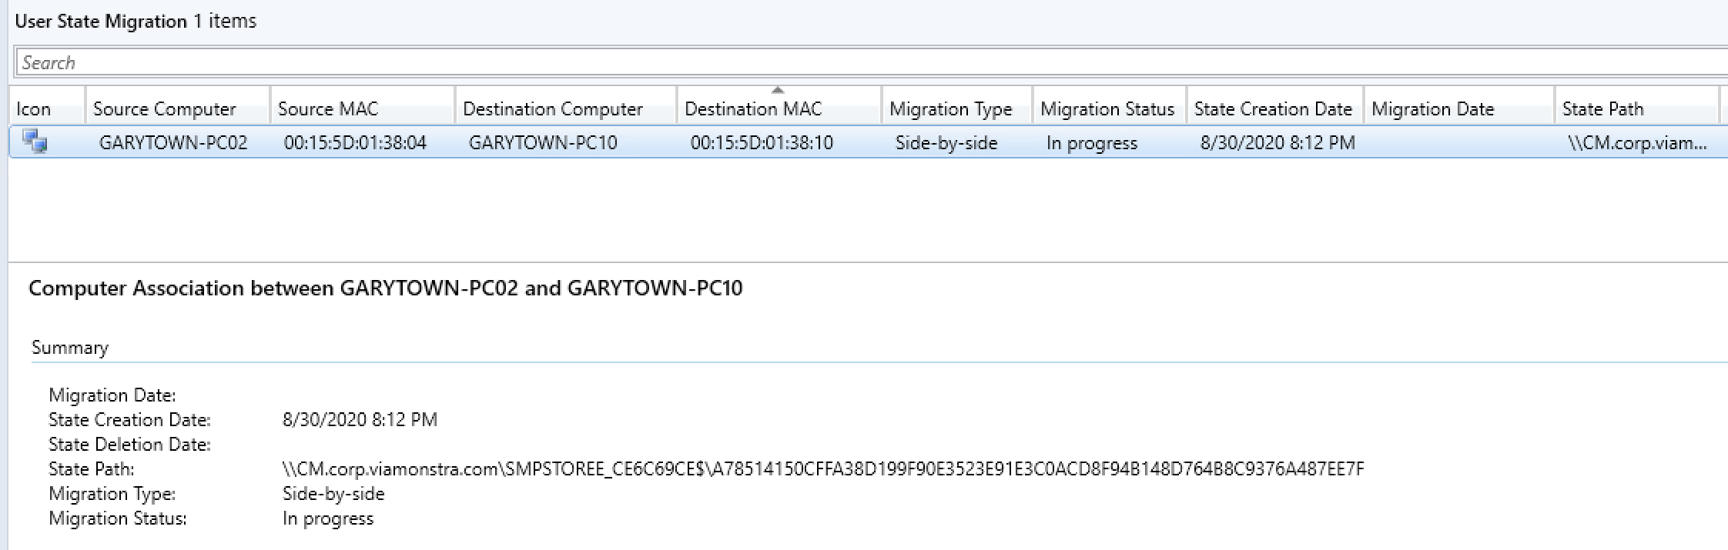The image size is (1728, 550).
Task: Click the computer association row icon
Action: point(35,142)
